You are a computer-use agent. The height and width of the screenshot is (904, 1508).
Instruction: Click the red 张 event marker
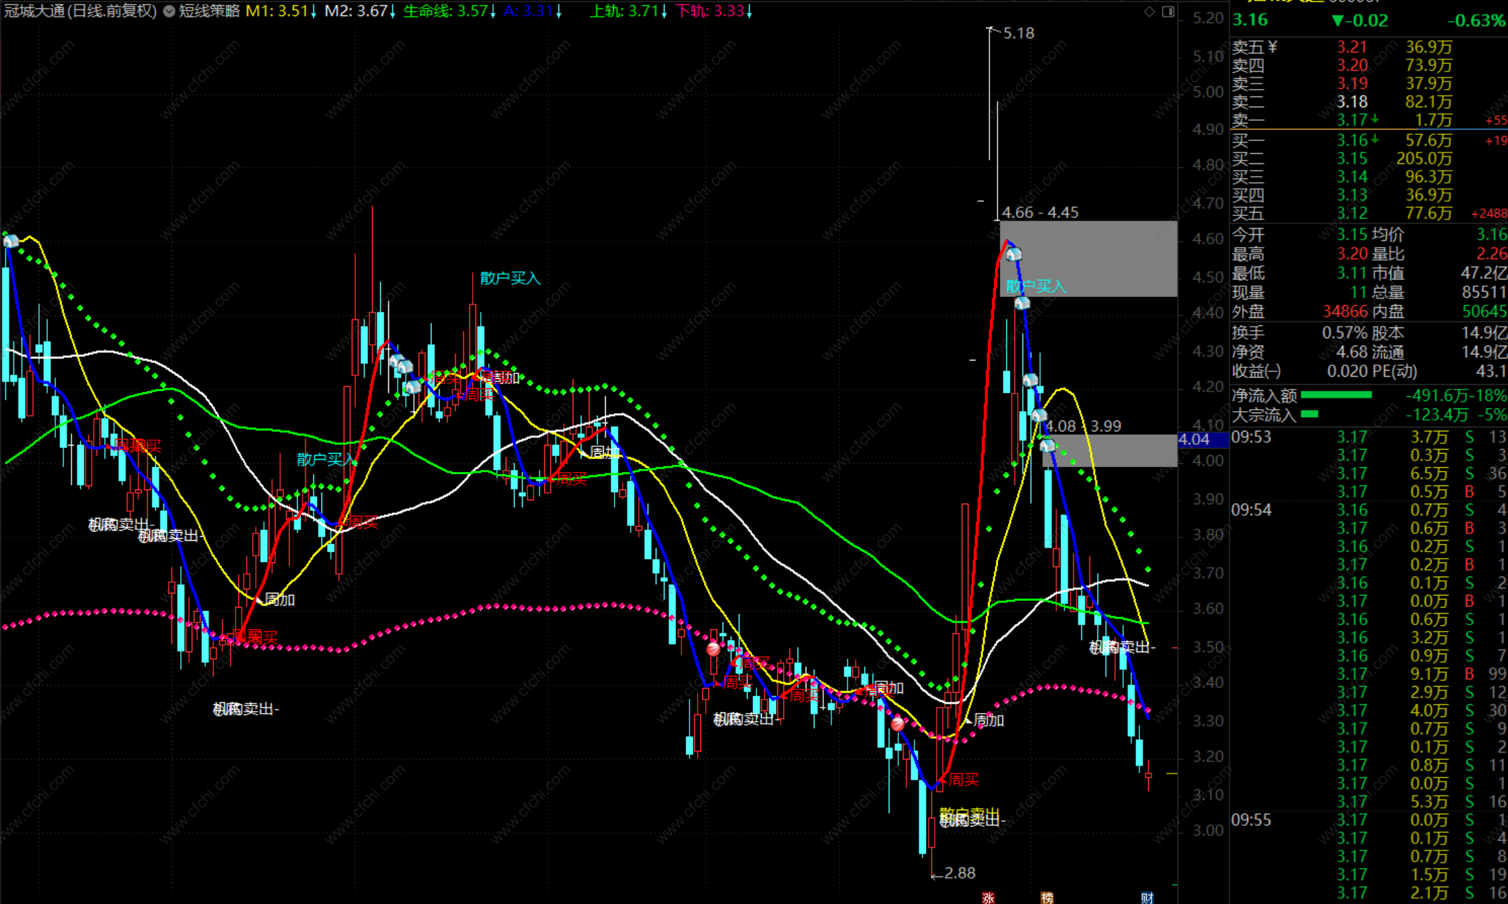(x=988, y=897)
